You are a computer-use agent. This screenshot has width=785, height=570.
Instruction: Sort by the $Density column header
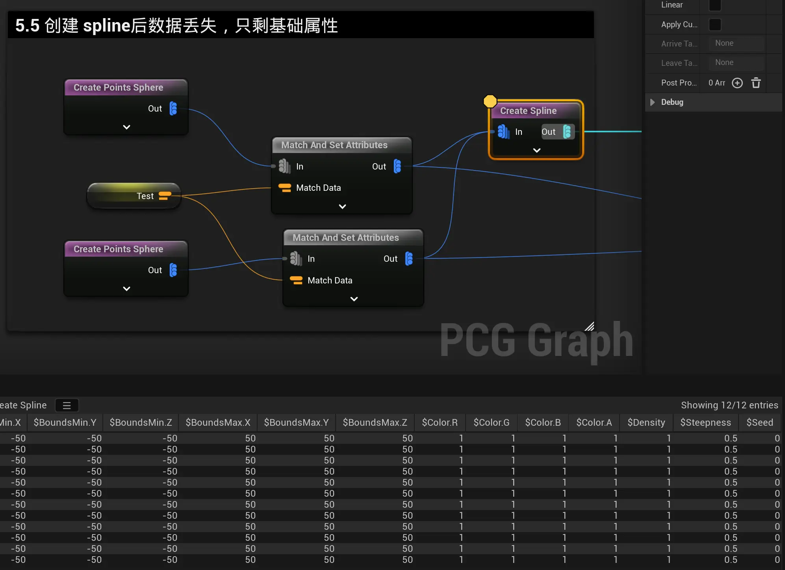pos(646,423)
